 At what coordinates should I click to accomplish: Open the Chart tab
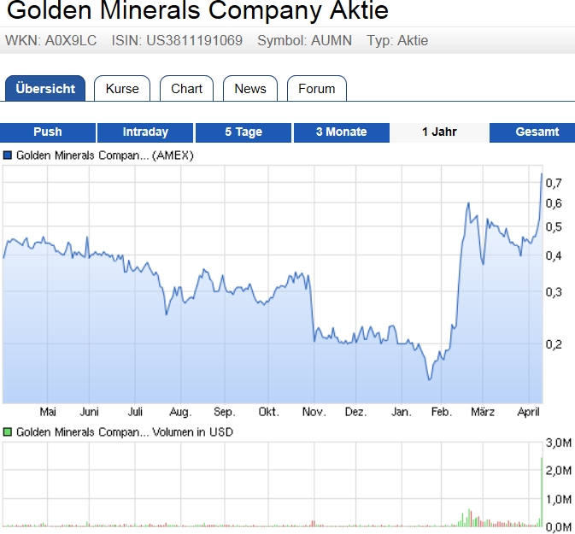pyautogui.click(x=186, y=89)
